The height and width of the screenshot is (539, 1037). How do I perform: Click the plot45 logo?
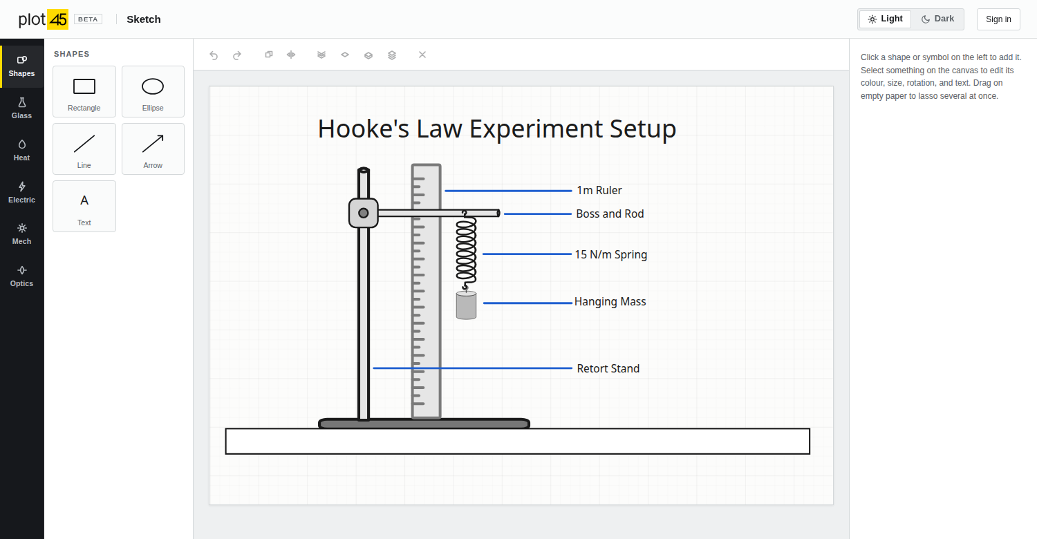pos(43,19)
